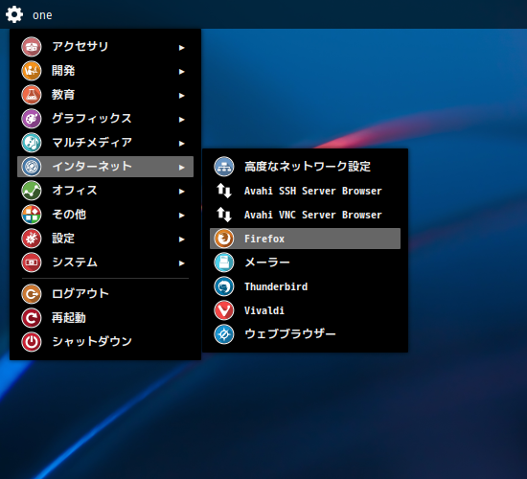
Task: Open the アクセサリ menu entry
Action: (105, 47)
